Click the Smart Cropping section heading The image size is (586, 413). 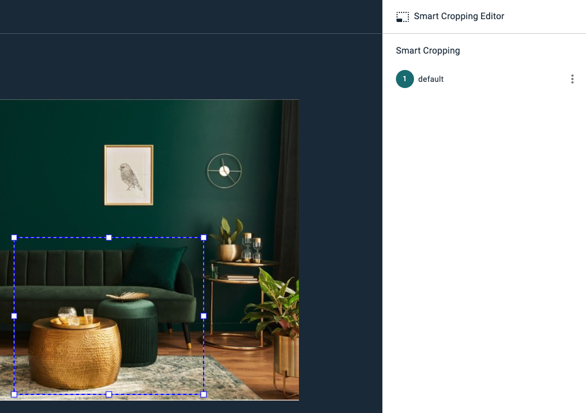428,50
